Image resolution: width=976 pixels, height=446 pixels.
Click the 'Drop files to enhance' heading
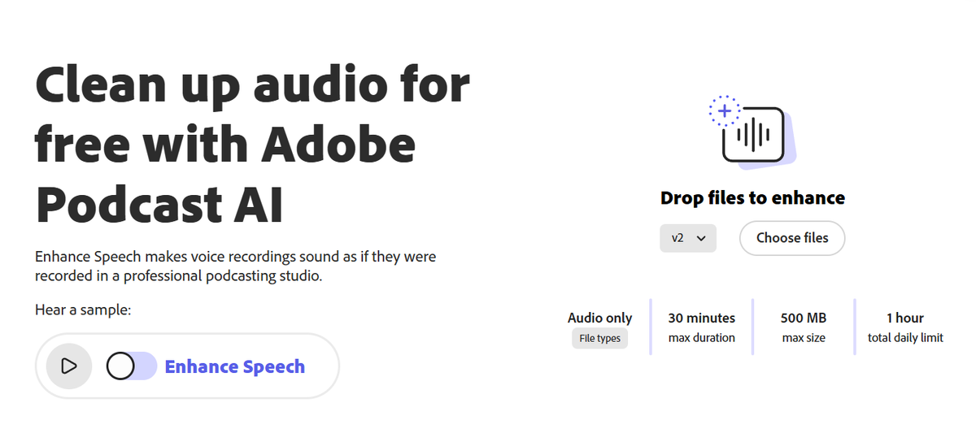point(752,197)
